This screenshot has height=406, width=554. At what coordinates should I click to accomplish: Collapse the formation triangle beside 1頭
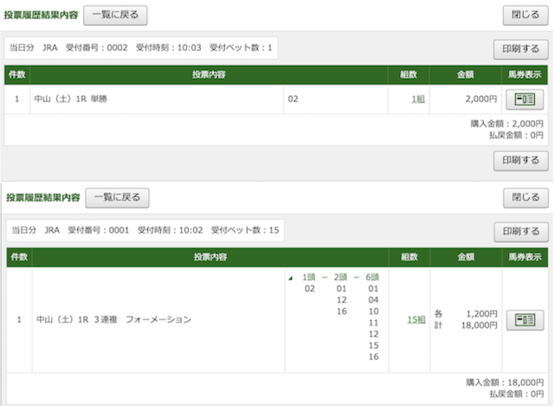[291, 278]
